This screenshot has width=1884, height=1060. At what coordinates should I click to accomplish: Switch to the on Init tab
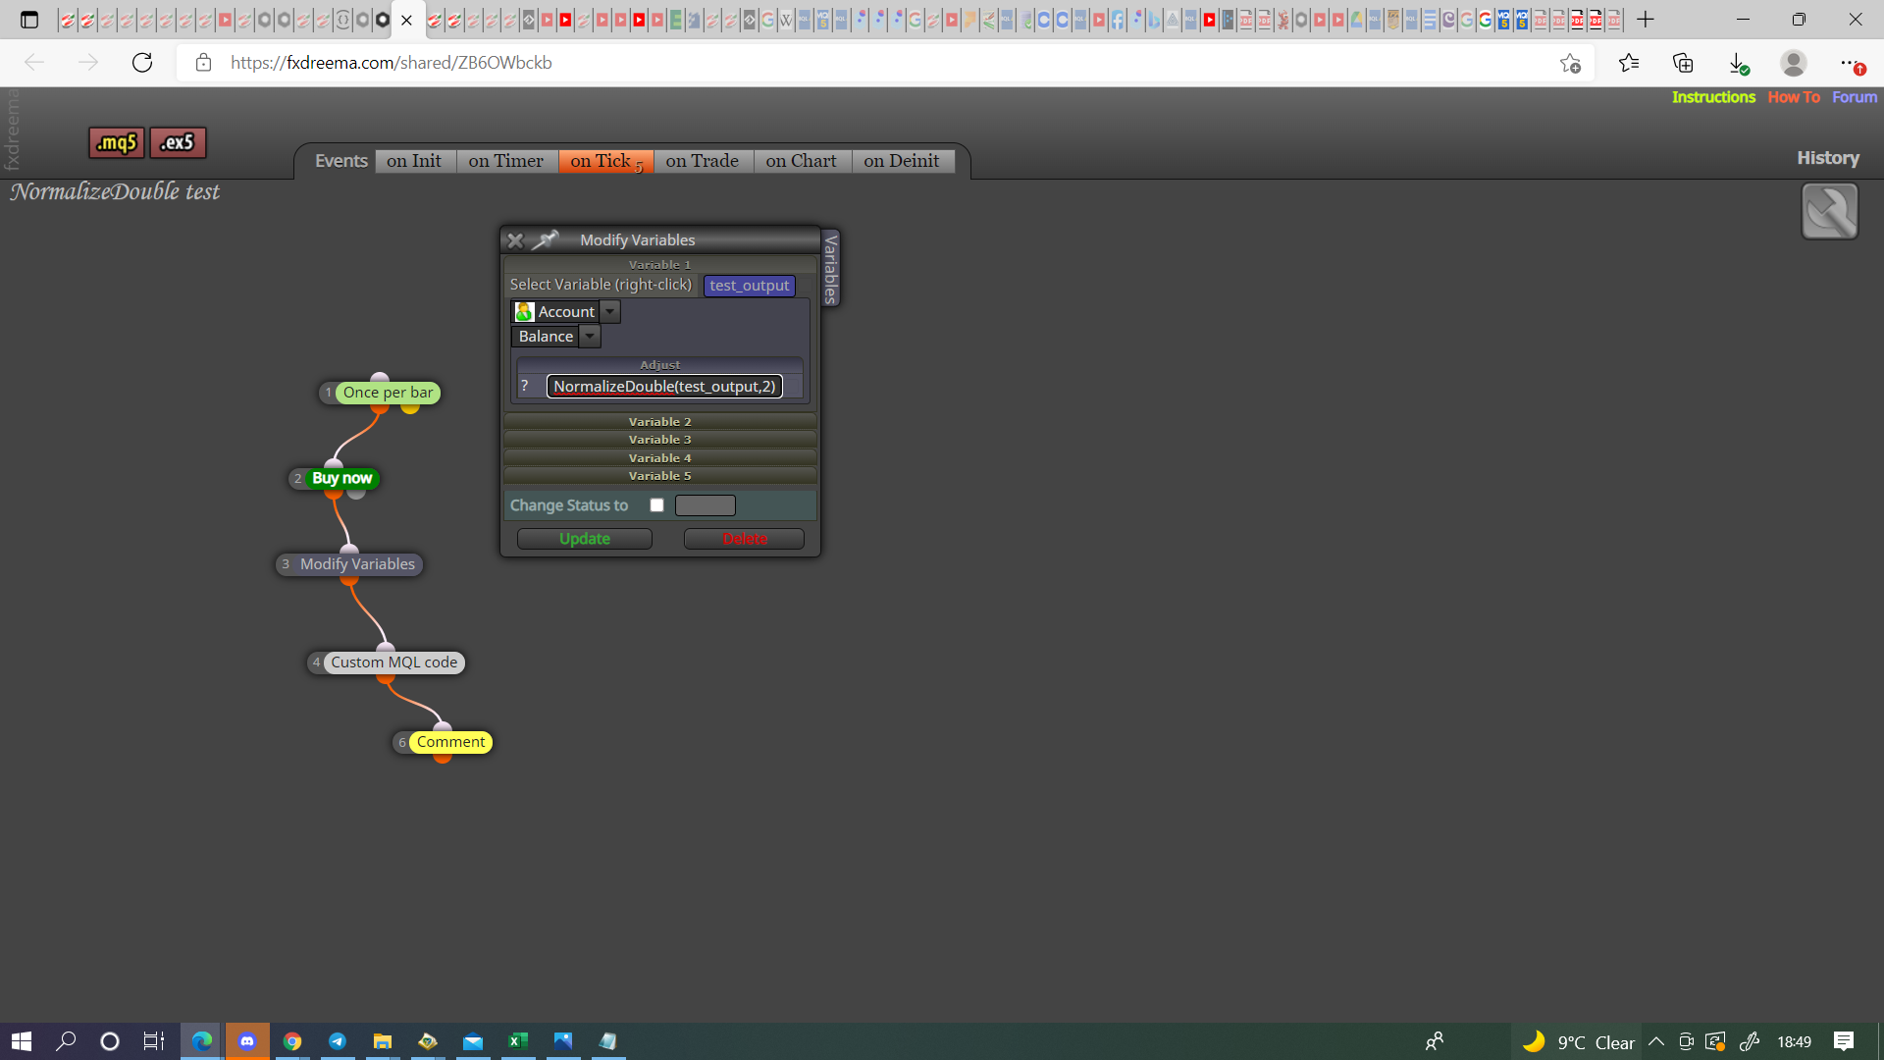414,161
